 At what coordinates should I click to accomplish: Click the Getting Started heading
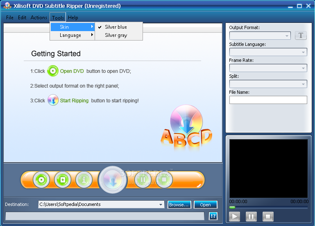pyautogui.click(x=56, y=54)
